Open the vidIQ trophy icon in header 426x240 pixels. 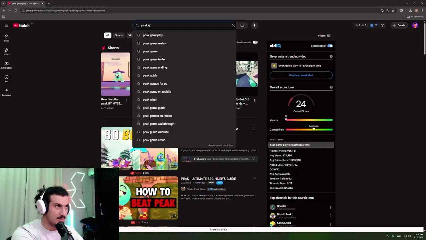382,25
